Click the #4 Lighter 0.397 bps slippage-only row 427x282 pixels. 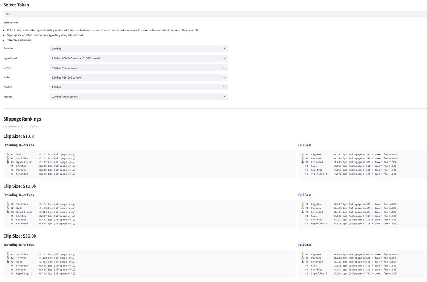point(43,216)
